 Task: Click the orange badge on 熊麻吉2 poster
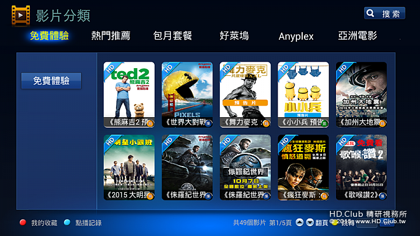click(x=150, y=124)
